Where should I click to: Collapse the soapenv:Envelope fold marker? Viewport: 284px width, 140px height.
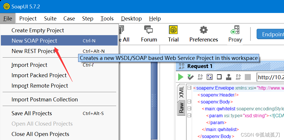click(x=189, y=88)
